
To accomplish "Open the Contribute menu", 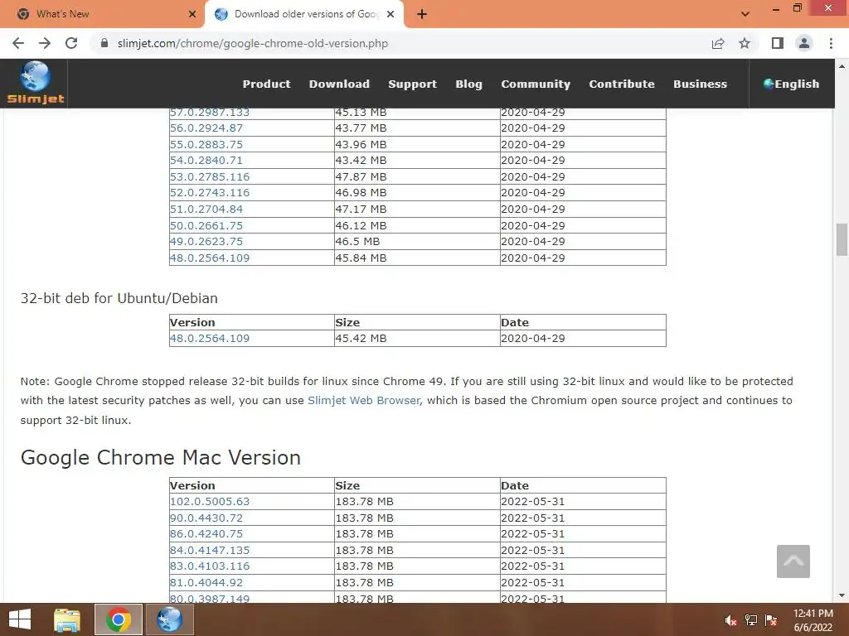I will (x=622, y=84).
